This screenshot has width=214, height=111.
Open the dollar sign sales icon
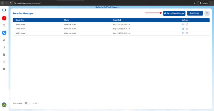[4, 47]
